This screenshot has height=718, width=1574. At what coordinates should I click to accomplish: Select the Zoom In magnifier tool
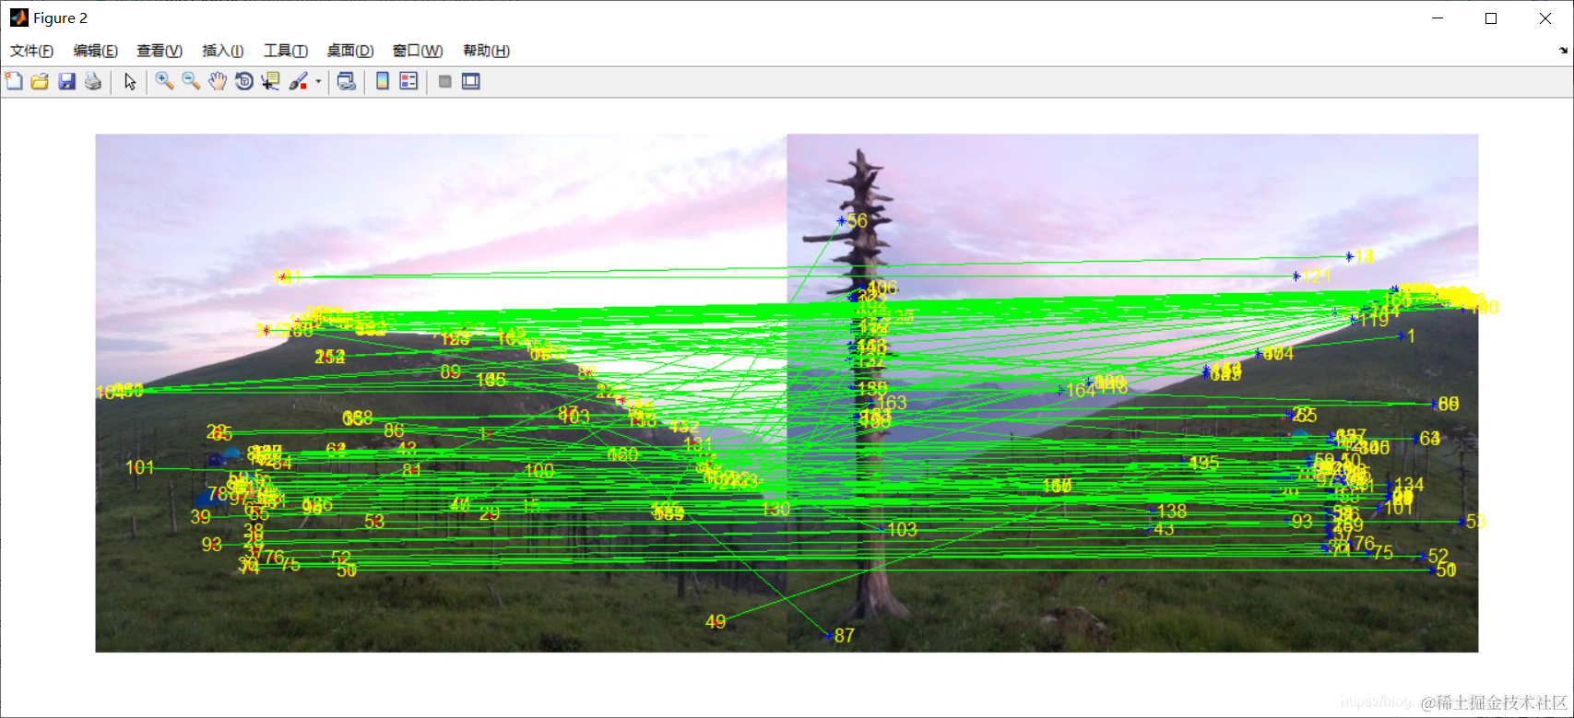pyautogui.click(x=164, y=81)
